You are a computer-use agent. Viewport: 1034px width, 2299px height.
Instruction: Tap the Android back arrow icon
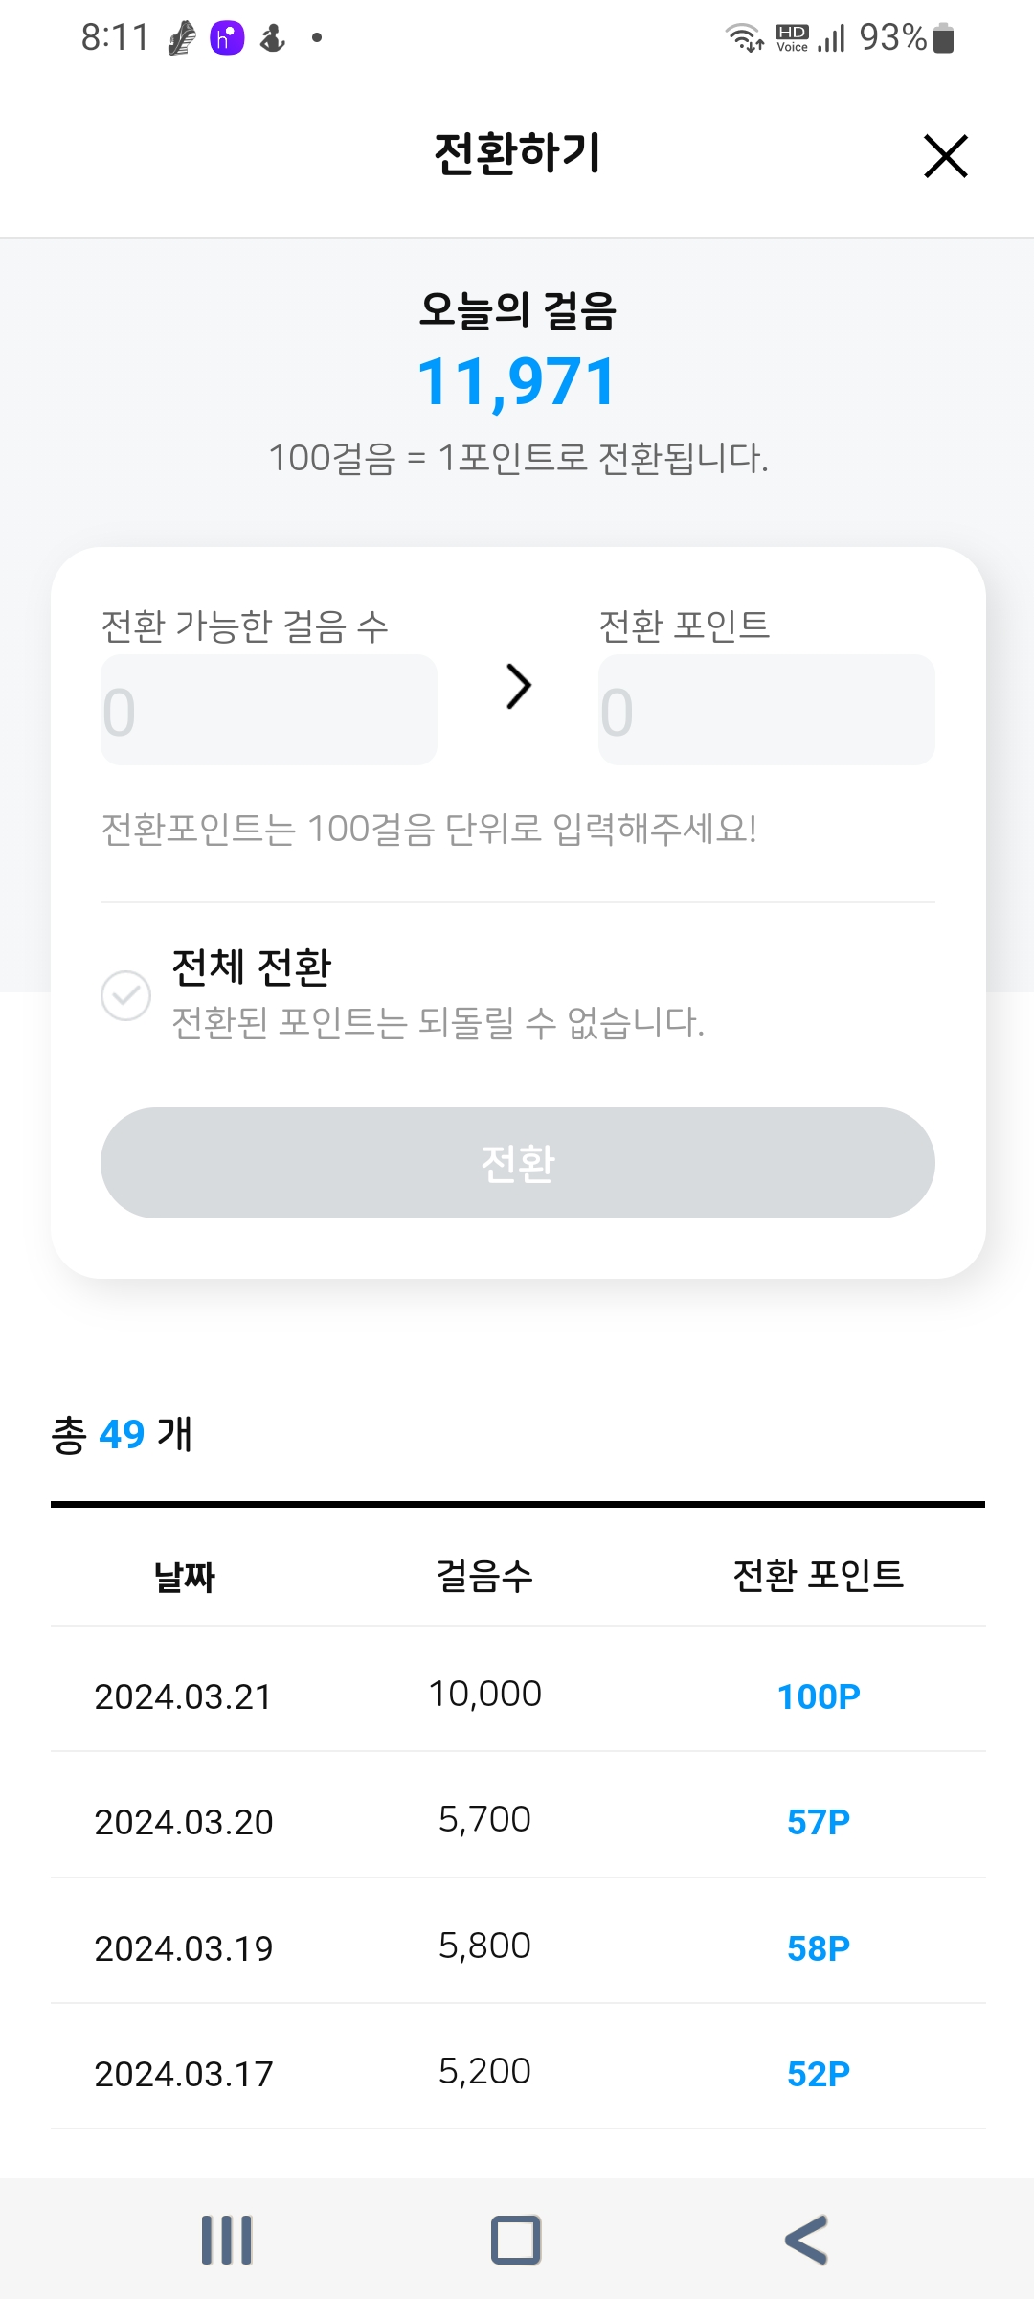806,2240
